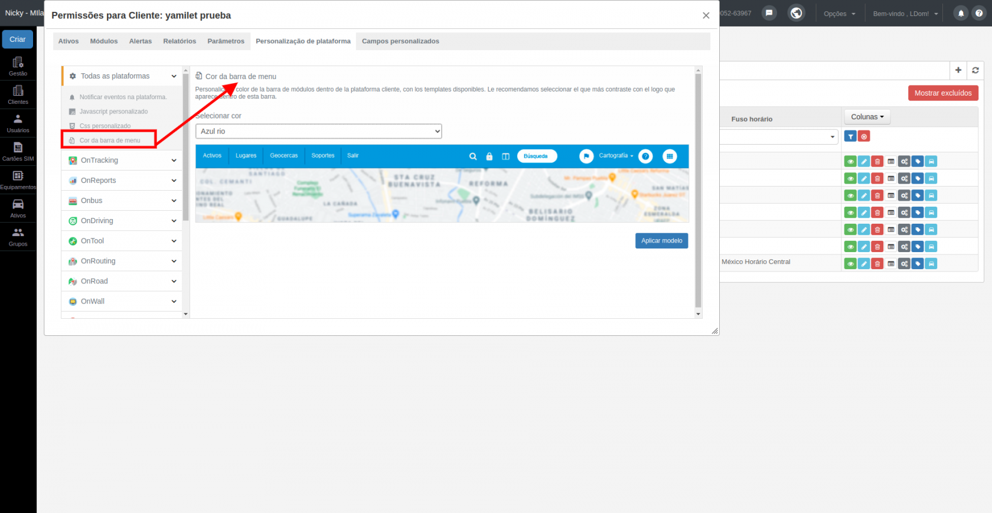The image size is (992, 513).
Task: Click the globe icon in the top bar
Action: point(797,13)
